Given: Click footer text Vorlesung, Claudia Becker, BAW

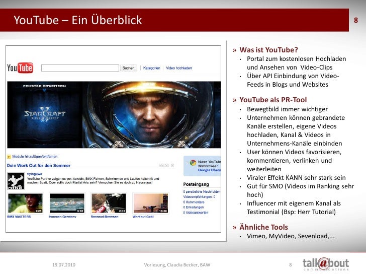Looking at the screenshot, I should point(177,265).
